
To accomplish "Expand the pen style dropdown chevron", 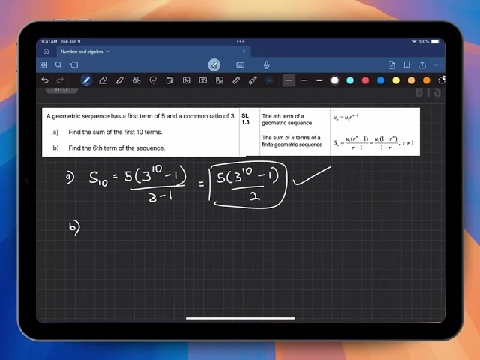I will point(269,80).
